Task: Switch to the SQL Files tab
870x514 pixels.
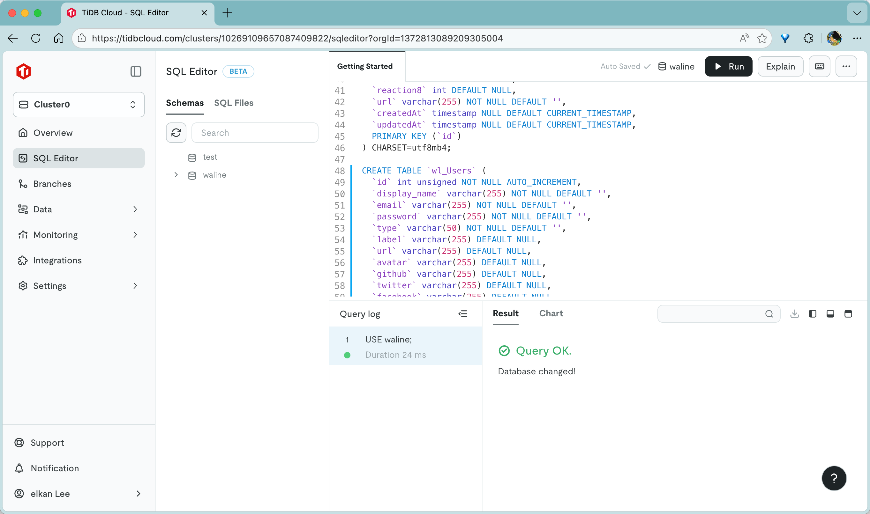Action: [x=234, y=103]
